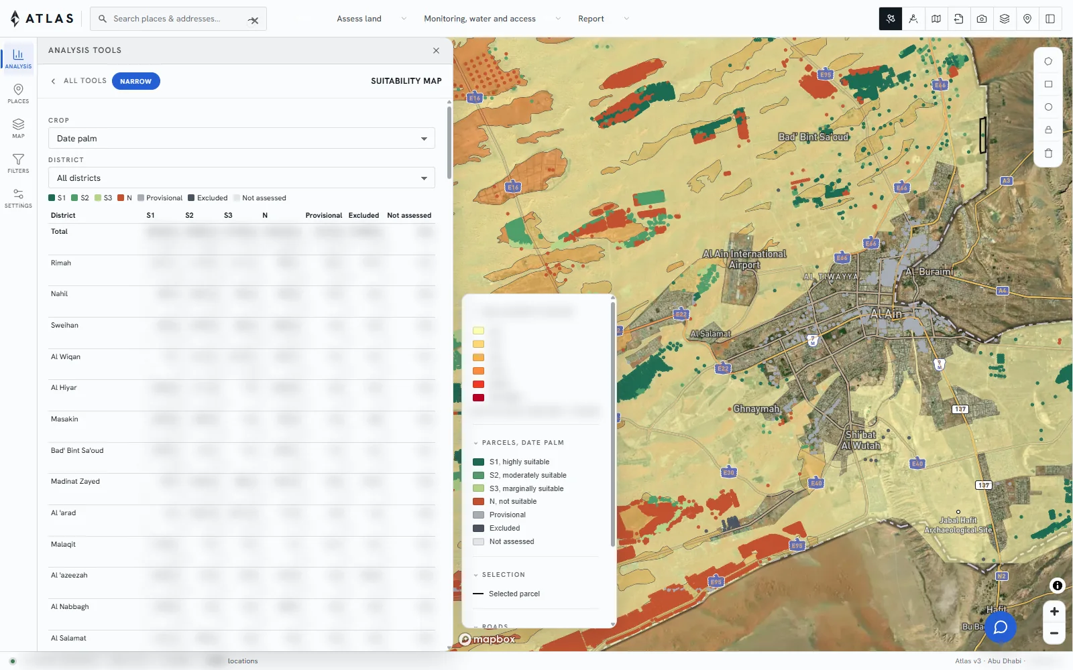Image resolution: width=1073 pixels, height=670 pixels.
Task: Zoom out on the map
Action: tap(1054, 633)
